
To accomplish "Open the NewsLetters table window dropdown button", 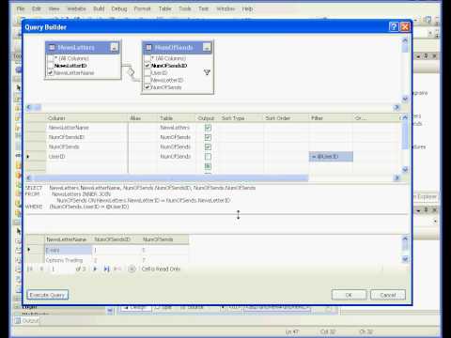I will coord(114,48).
